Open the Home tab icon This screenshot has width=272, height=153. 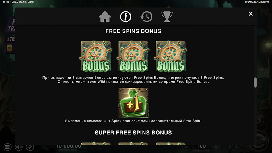105,17
